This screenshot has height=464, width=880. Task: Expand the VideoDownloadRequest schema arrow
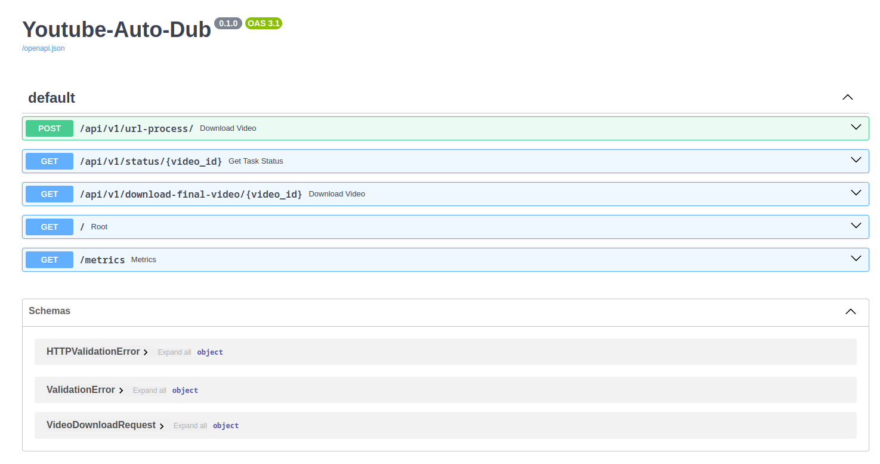pyautogui.click(x=161, y=426)
